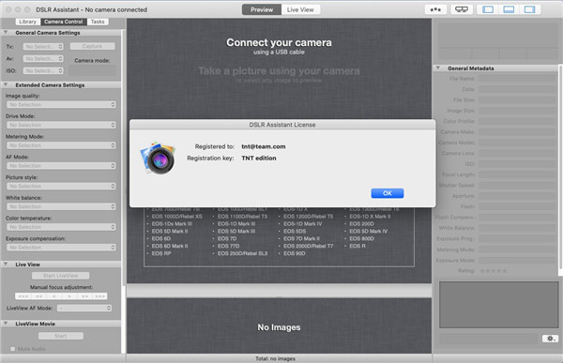Click 'EOS-1D X Mark II' in camera list
The height and width of the screenshot is (363, 563).
(370, 217)
